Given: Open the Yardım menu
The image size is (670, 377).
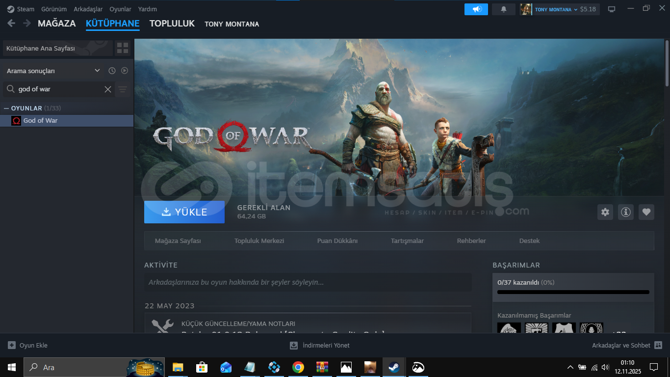Looking at the screenshot, I should 148,9.
